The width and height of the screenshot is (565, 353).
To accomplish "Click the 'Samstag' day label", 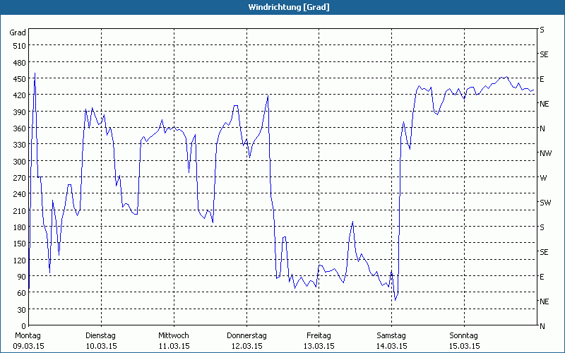I will [391, 335].
